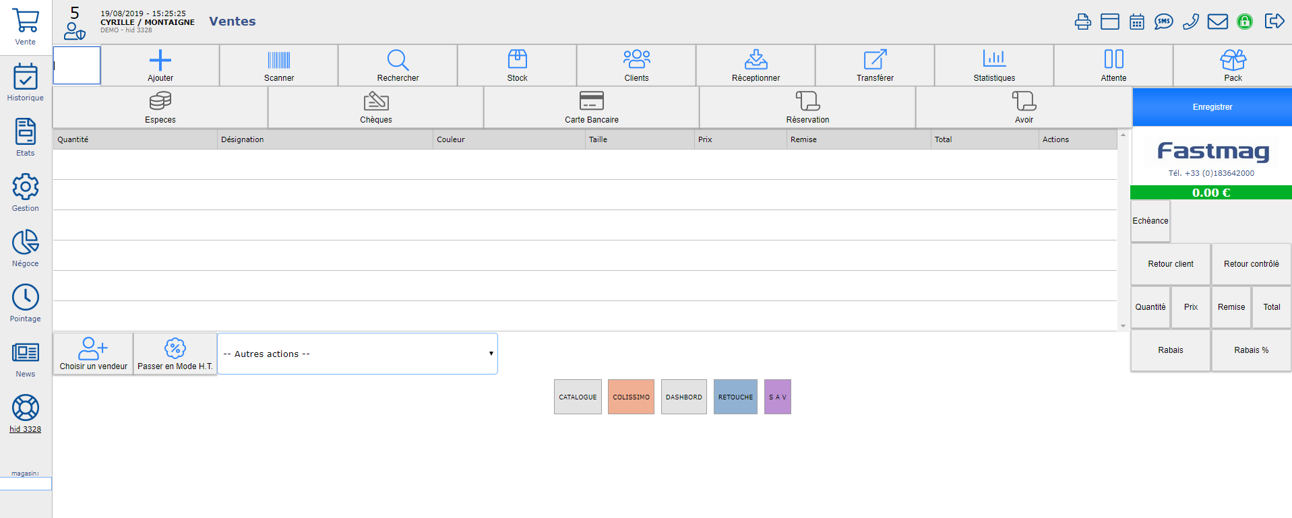This screenshot has height=518, width=1292.
Task: Click the magasin input field
Action: [x=26, y=484]
